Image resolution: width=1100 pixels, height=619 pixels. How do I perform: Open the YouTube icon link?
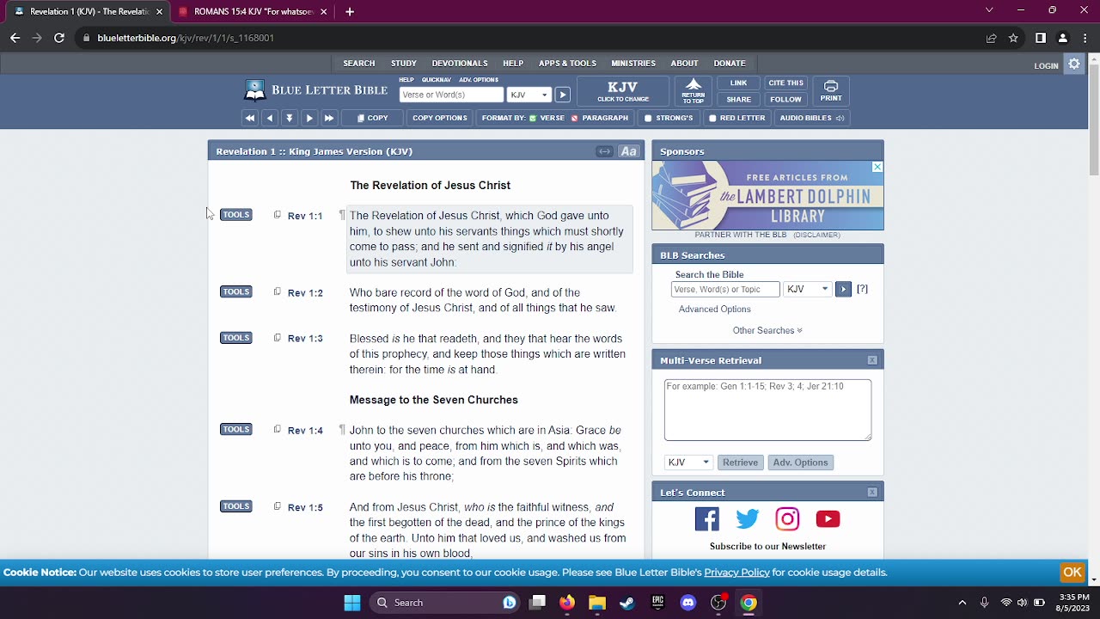click(828, 518)
